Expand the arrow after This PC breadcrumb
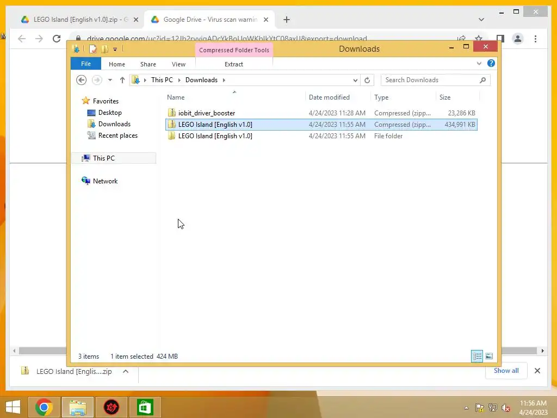Screen dimensions: 557x418 pyautogui.click(x=179, y=80)
